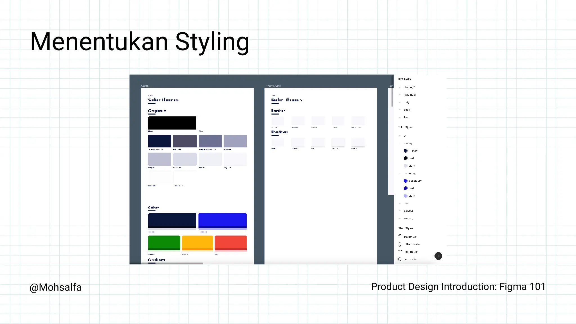Click the round dark help button

click(438, 256)
